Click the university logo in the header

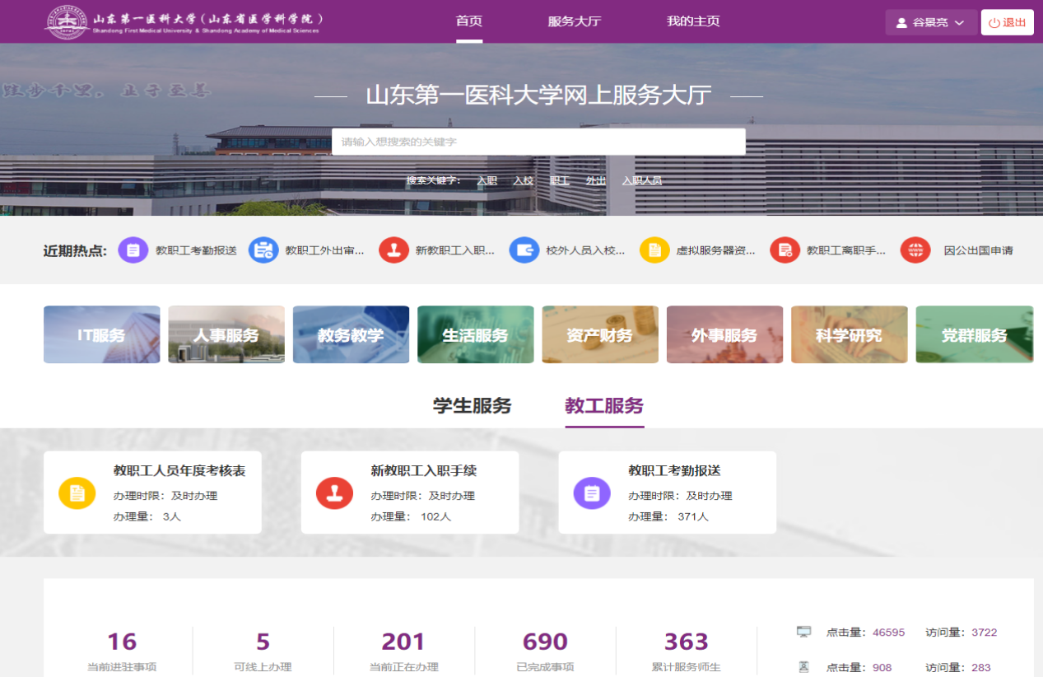68,21
